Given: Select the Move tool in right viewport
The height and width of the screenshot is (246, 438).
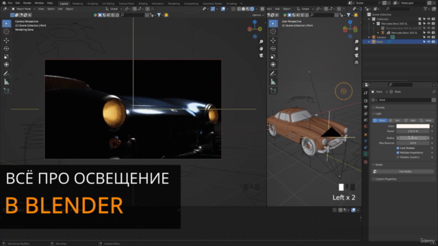Looking at the screenshot, I should coord(273,41).
